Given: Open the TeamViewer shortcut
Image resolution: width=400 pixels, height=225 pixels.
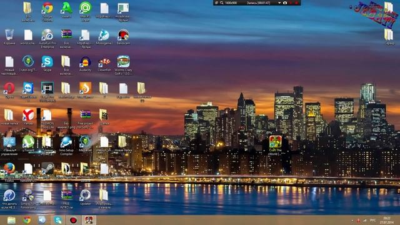Looking at the screenshot, I should pos(28,89).
